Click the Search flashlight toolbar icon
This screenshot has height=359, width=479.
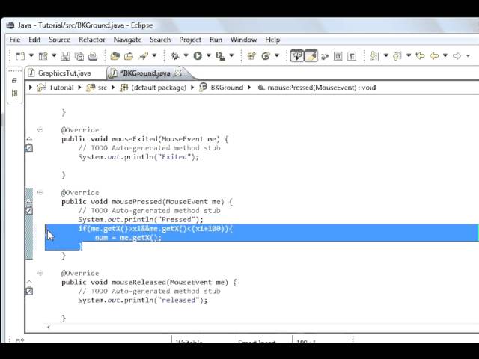(x=143, y=56)
